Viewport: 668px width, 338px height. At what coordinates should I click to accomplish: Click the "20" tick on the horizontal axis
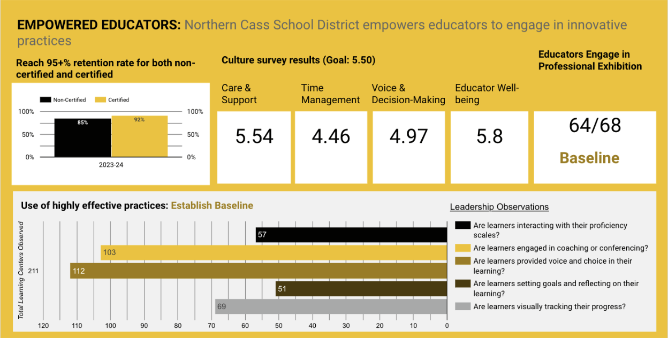[x=380, y=326]
